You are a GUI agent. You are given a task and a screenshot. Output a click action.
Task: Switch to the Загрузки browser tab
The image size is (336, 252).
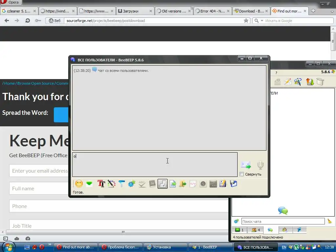(135, 11)
